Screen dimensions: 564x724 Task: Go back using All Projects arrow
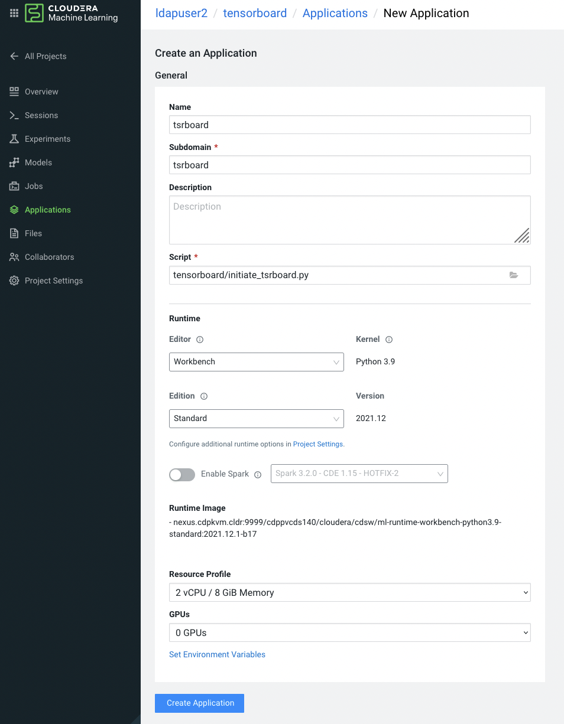(x=15, y=56)
